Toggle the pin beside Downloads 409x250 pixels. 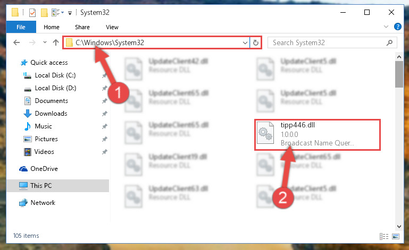[x=104, y=114]
